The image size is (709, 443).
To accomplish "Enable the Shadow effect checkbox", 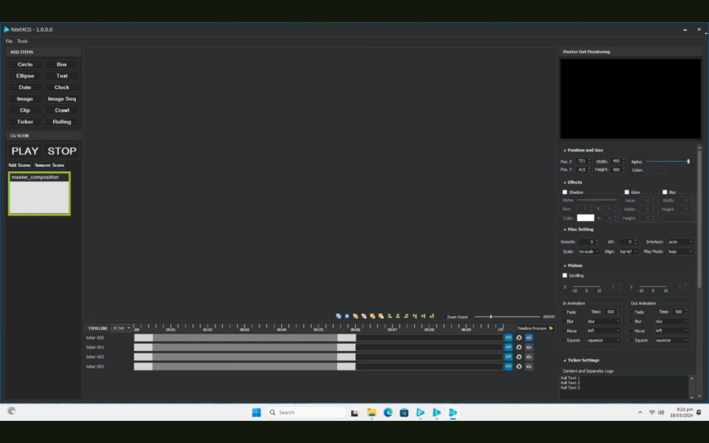I will point(565,192).
